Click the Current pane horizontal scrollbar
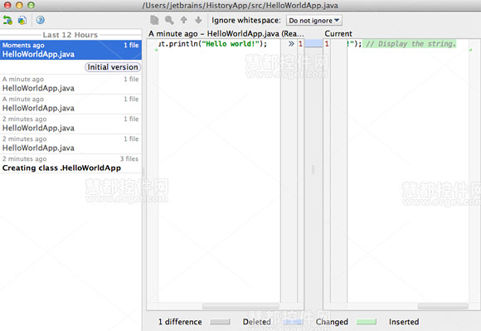481x331 pixels. [x=443, y=306]
